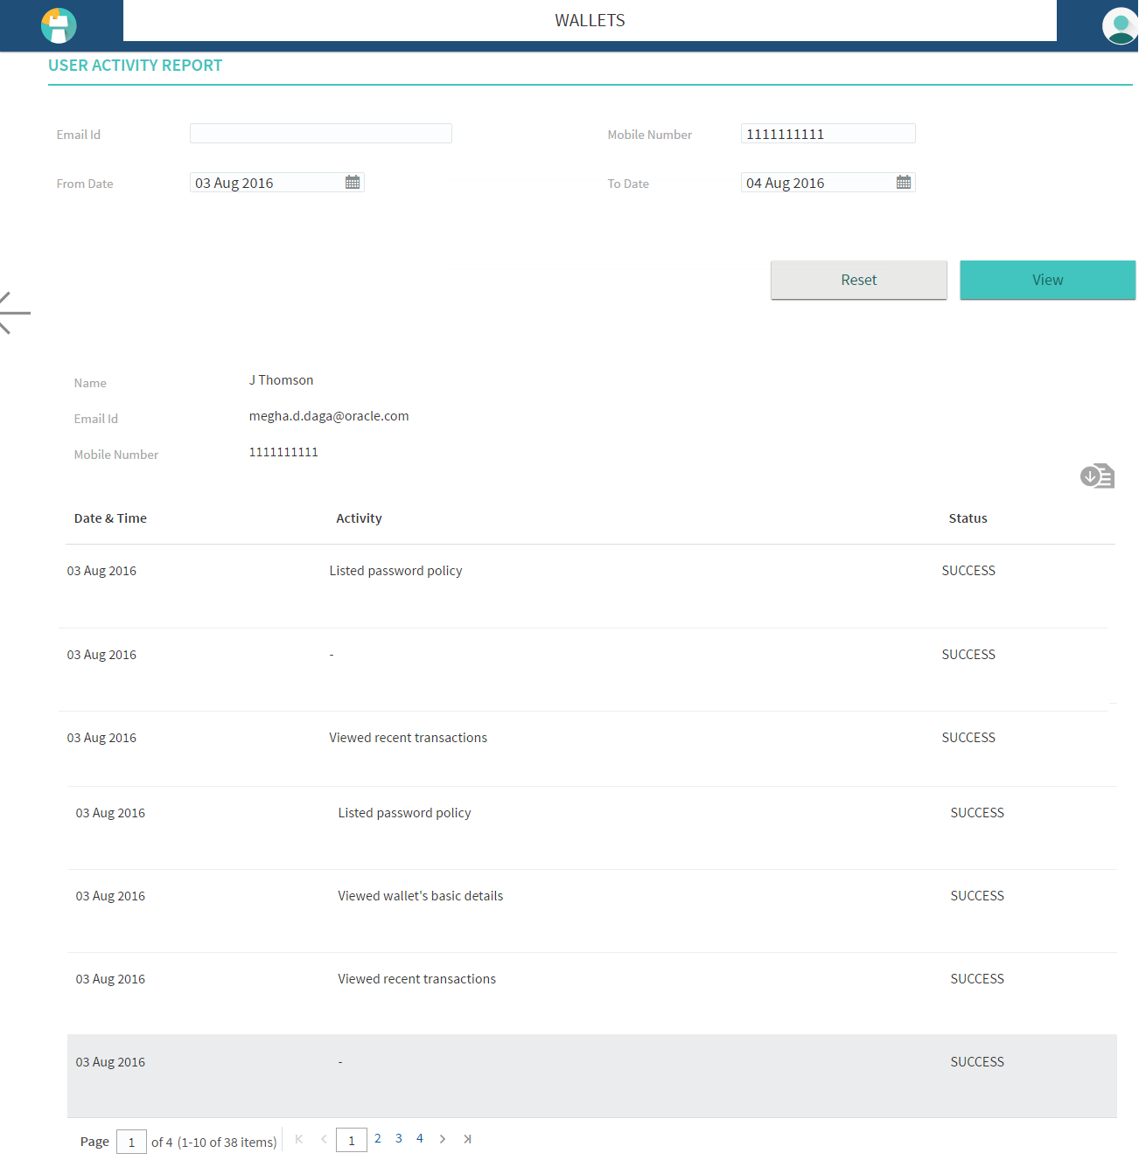
Task: Select the name link J Thomson
Action: click(281, 379)
